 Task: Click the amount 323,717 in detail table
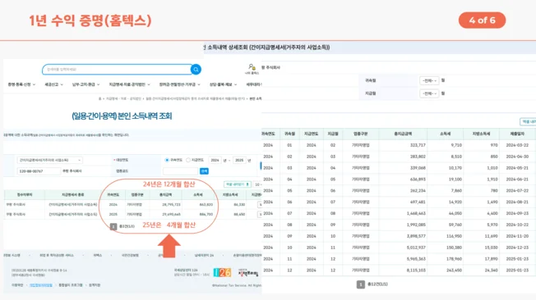[418, 145]
